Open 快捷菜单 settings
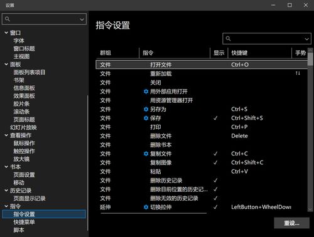This screenshot has width=314, height=237. pos(24,222)
